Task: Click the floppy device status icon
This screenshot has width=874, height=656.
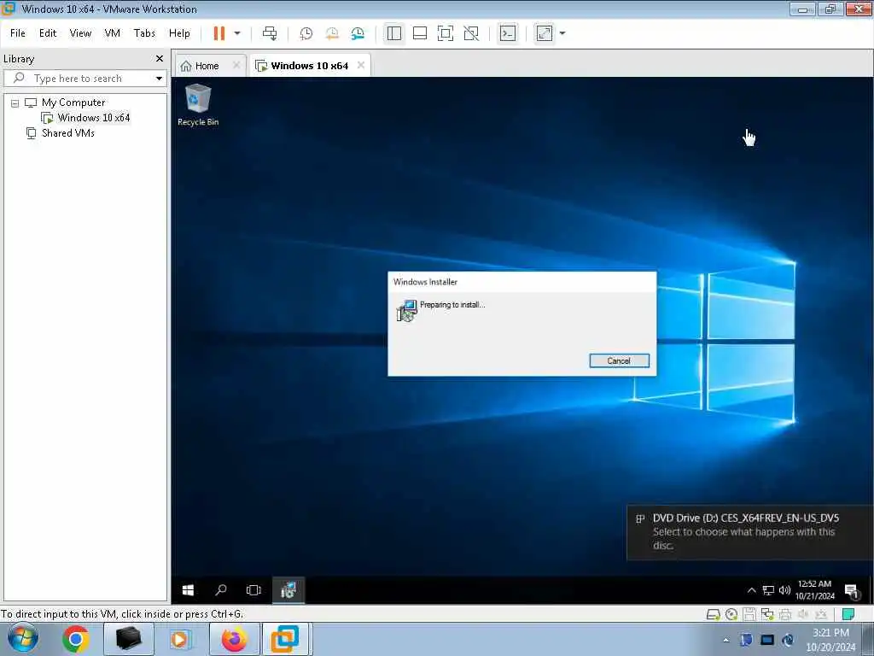Action: click(749, 615)
